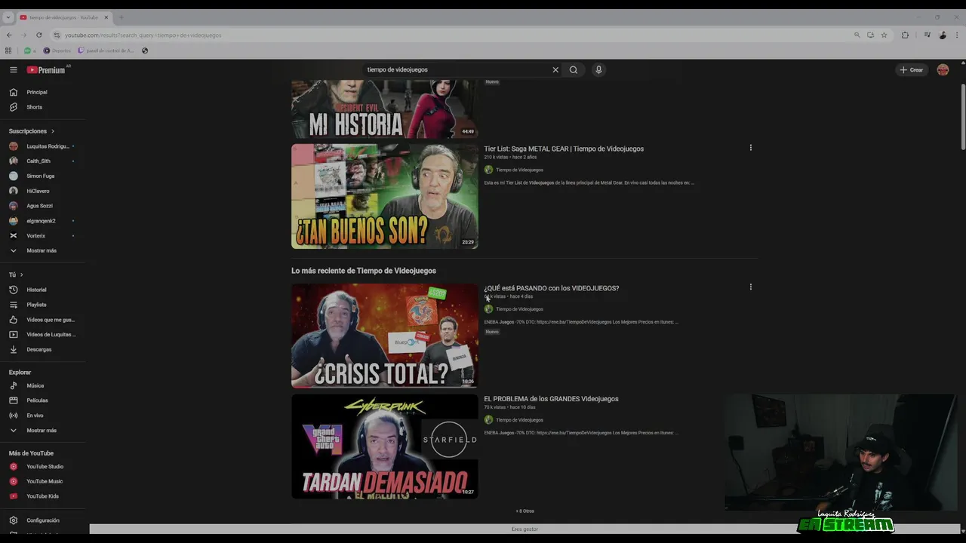Open browser extensions puzzle icon
The width and height of the screenshot is (966, 543).
pyautogui.click(x=905, y=35)
